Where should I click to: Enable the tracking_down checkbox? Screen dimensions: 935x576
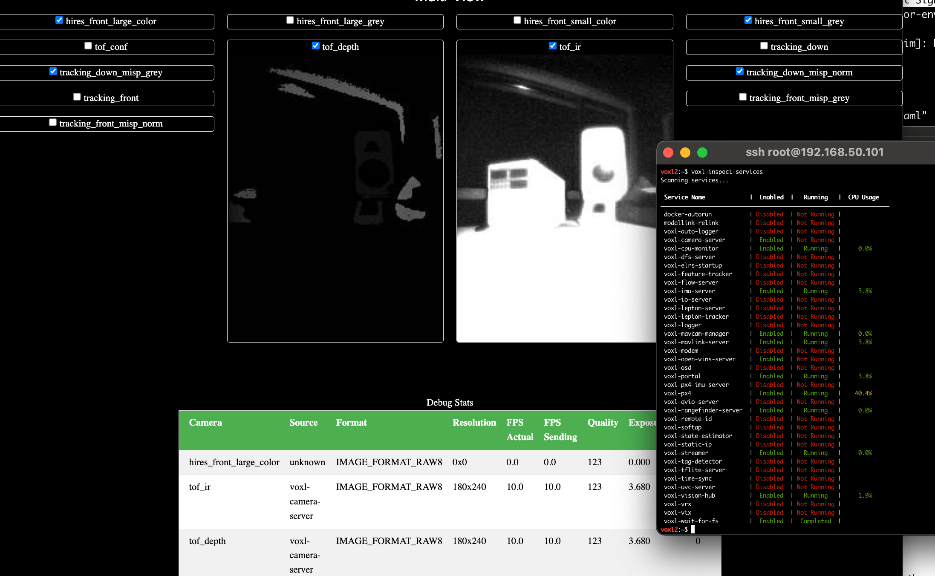pyautogui.click(x=764, y=46)
